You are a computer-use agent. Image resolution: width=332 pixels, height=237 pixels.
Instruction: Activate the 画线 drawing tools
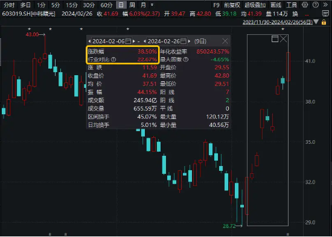click(x=276, y=5)
